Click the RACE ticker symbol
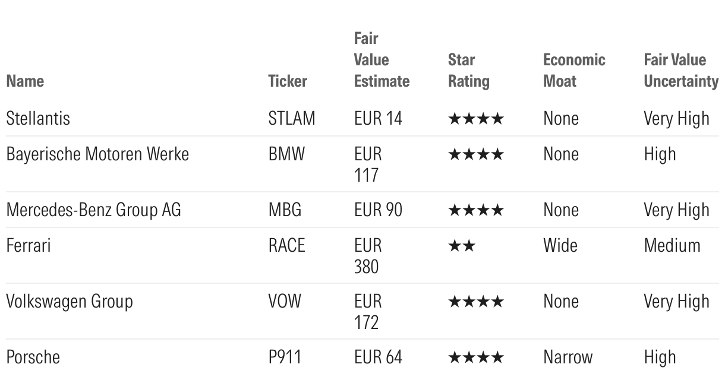The width and height of the screenshot is (725, 380). point(286,246)
